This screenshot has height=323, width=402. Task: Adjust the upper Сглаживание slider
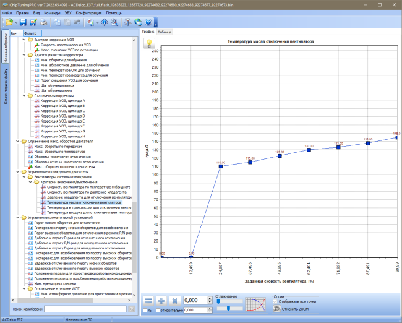click(218, 301)
